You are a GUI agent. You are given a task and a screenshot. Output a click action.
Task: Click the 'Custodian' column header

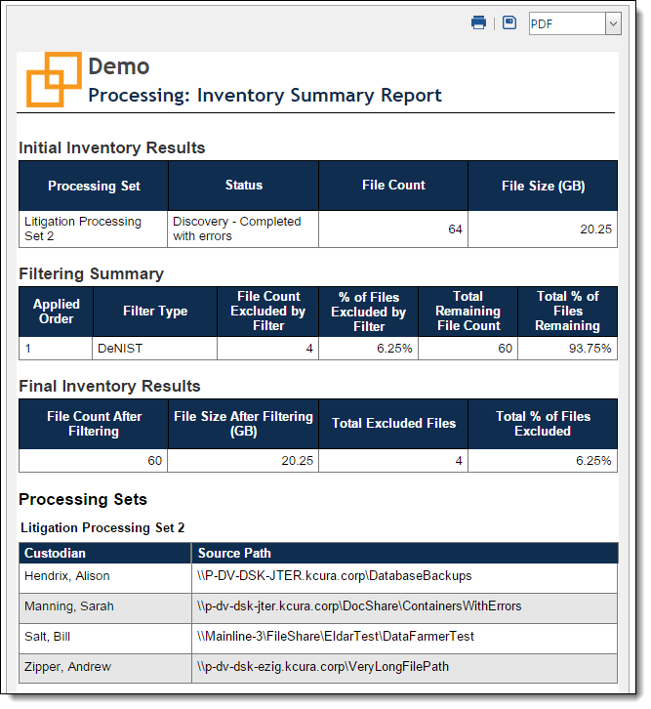(105, 554)
